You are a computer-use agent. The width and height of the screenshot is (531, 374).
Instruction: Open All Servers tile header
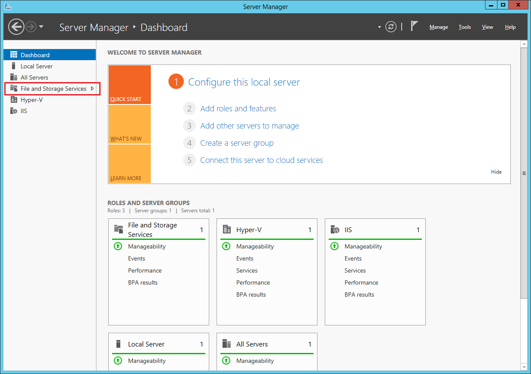point(267,344)
